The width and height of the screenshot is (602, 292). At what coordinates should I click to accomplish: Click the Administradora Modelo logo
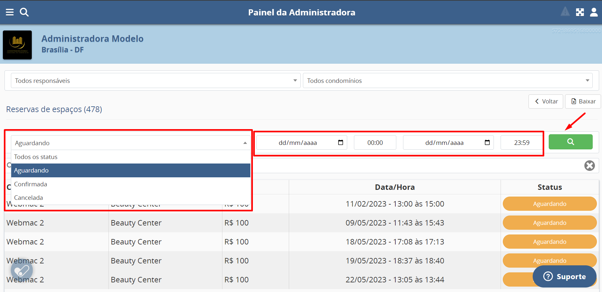[17, 45]
